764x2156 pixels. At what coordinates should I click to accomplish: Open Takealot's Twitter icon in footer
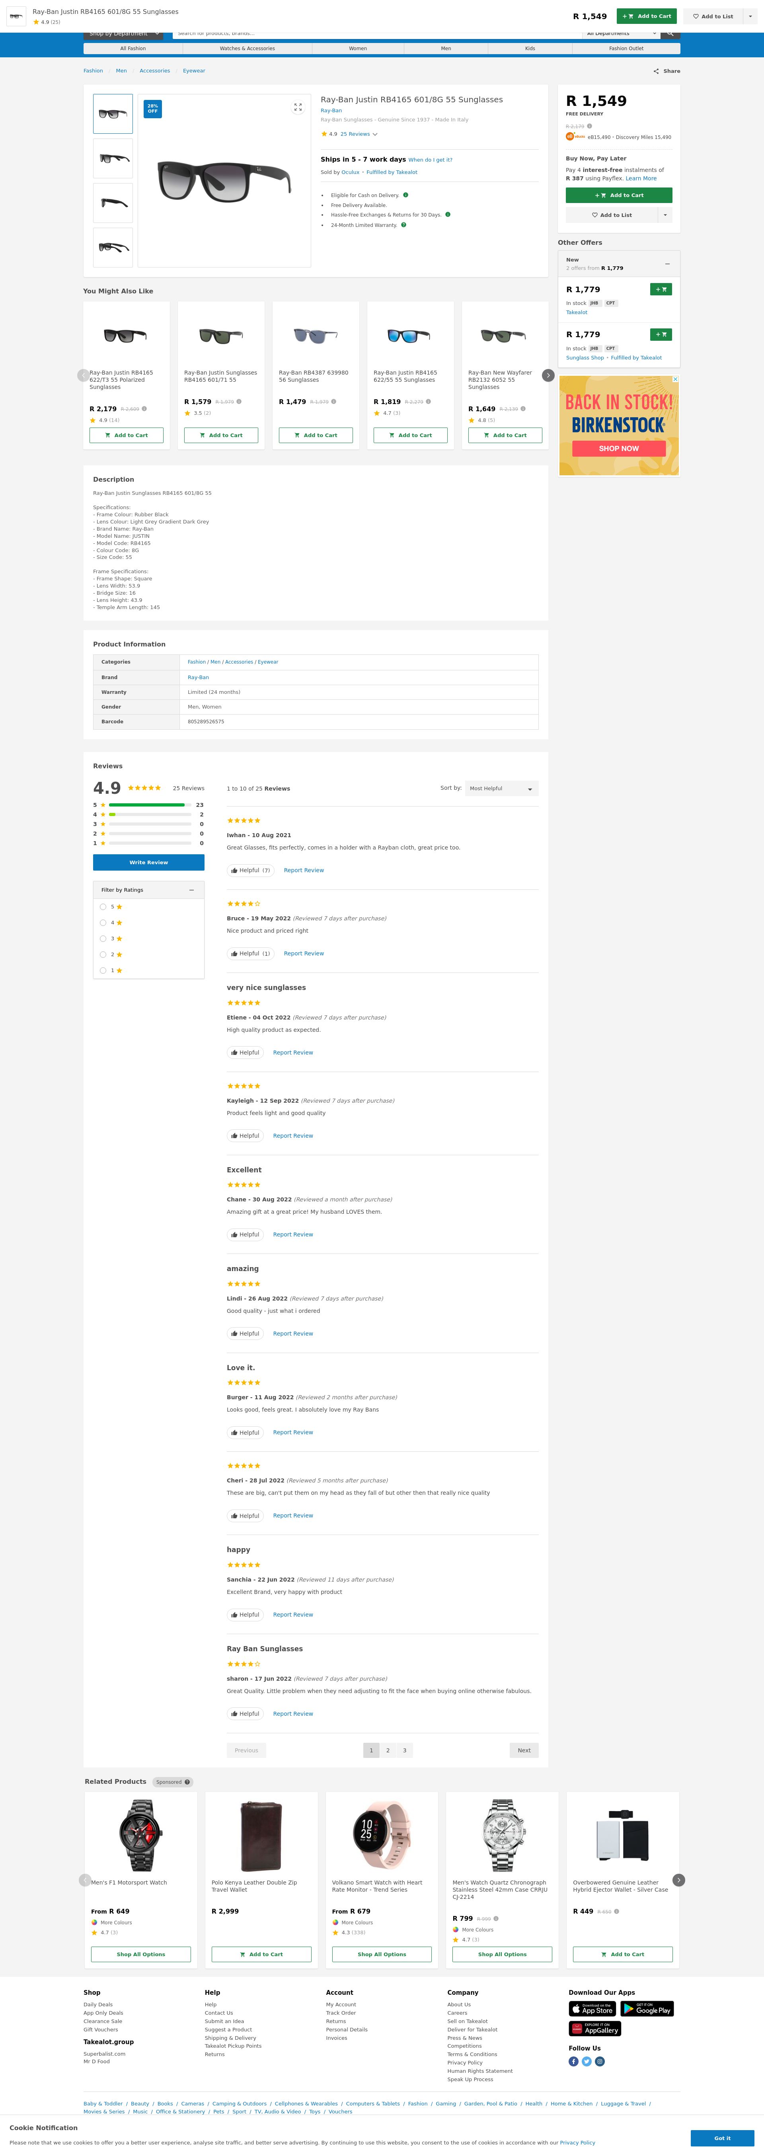tap(587, 2061)
